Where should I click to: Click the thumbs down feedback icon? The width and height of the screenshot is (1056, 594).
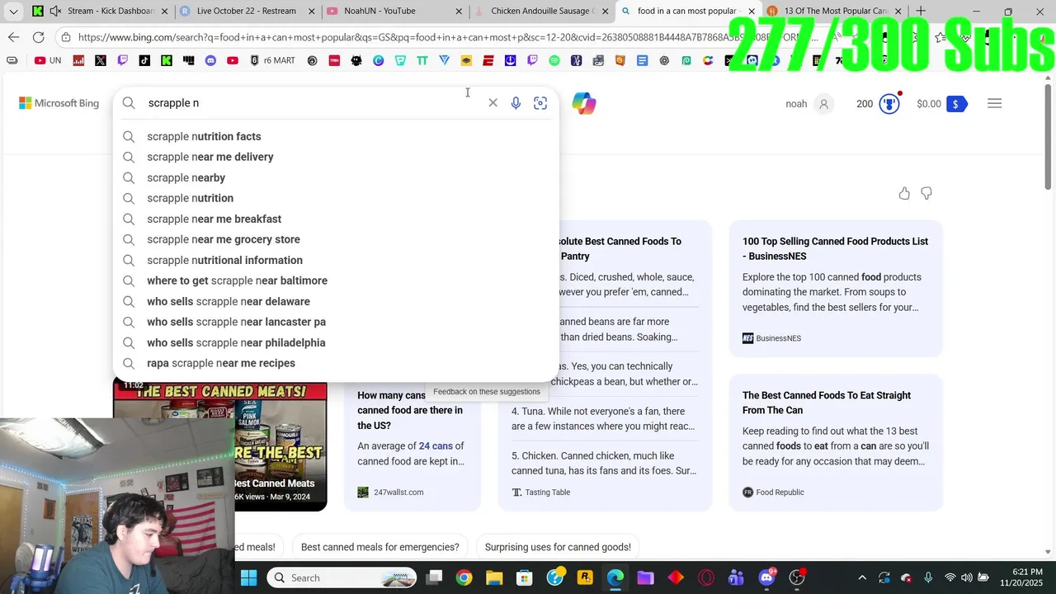click(x=926, y=193)
